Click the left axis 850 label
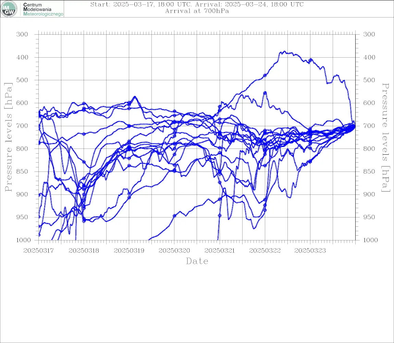The width and height of the screenshot is (394, 343). pyautogui.click(x=22, y=171)
